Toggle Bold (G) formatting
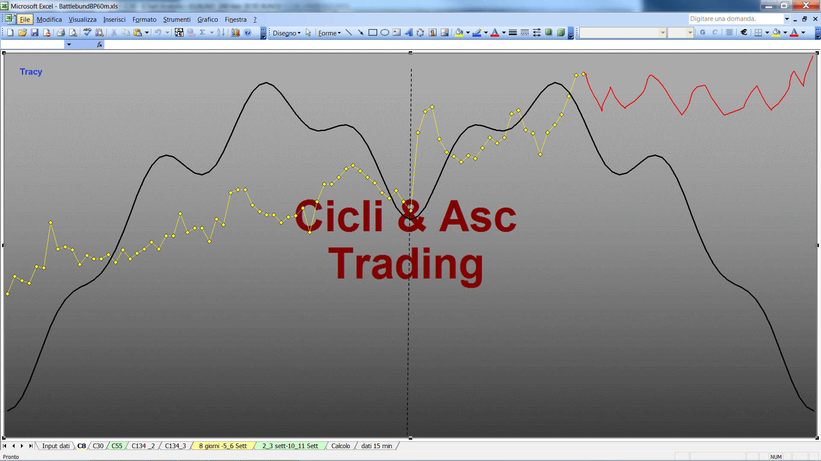821x461 pixels. tap(703, 32)
